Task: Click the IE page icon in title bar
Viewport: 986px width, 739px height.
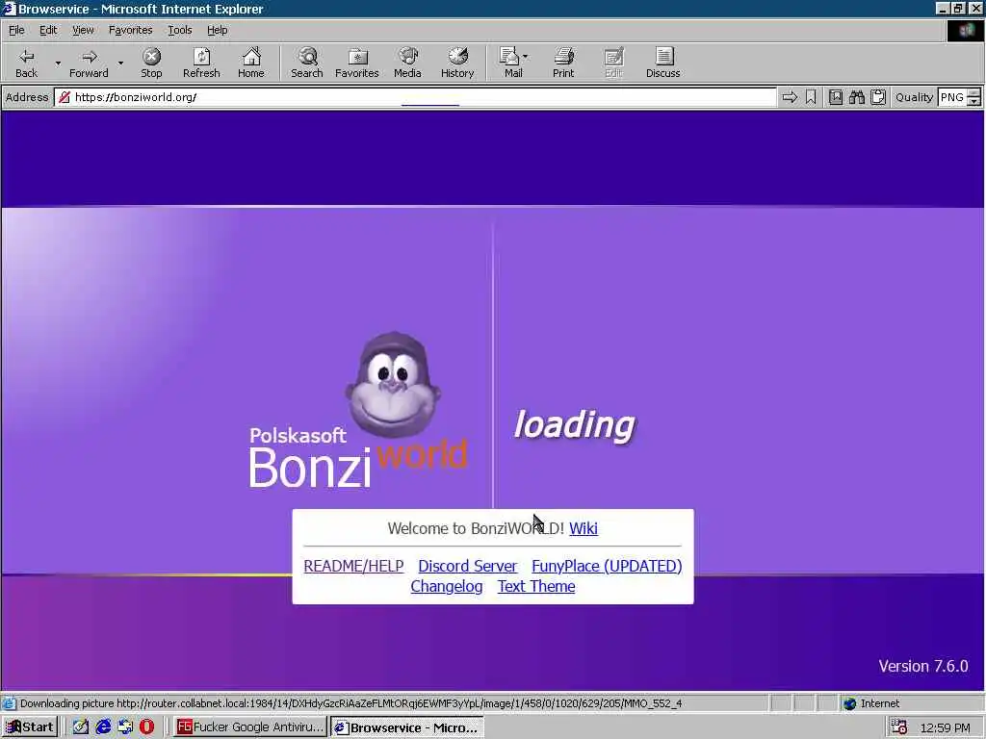Action: [x=9, y=8]
